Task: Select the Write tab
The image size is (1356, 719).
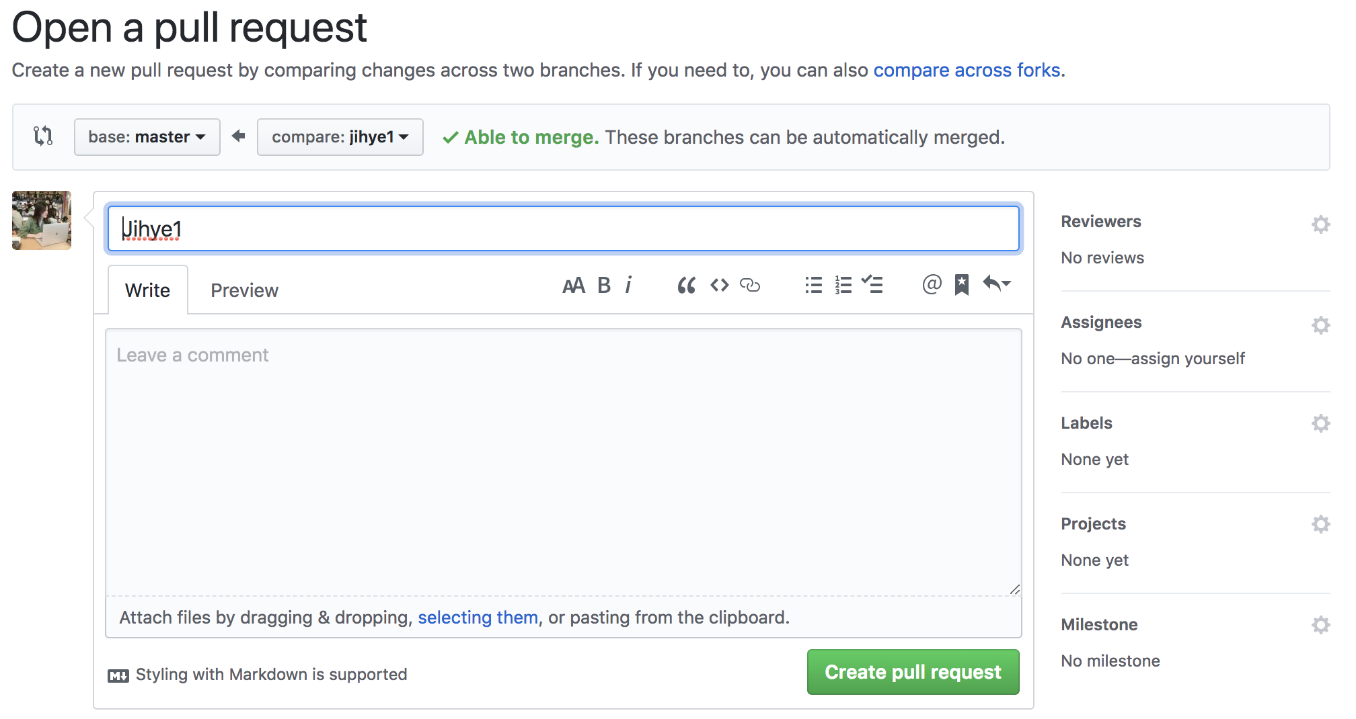Action: click(x=147, y=290)
